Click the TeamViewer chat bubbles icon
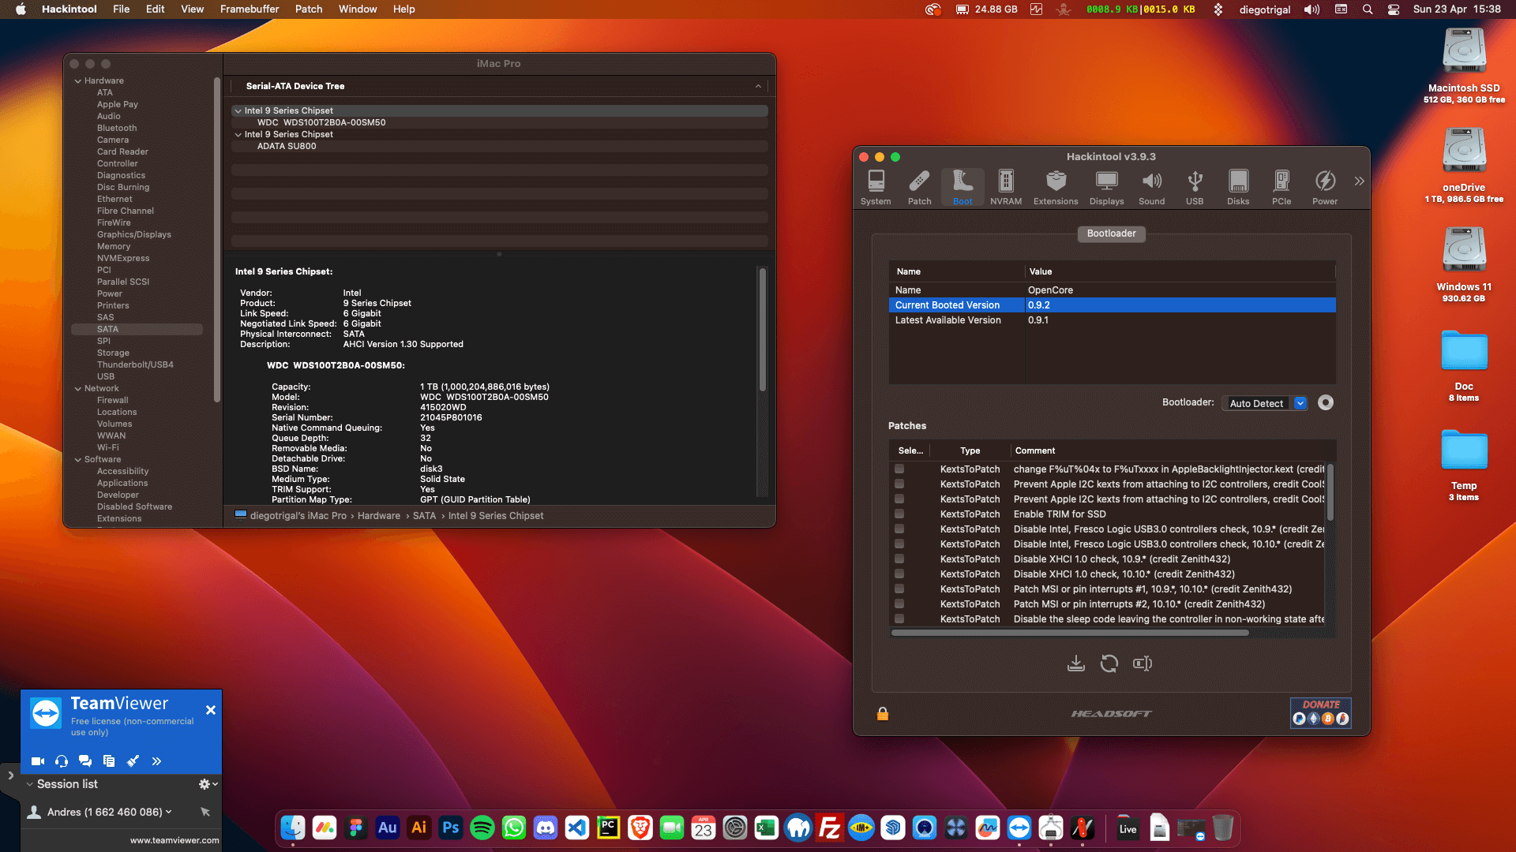1516x852 pixels. click(x=85, y=761)
